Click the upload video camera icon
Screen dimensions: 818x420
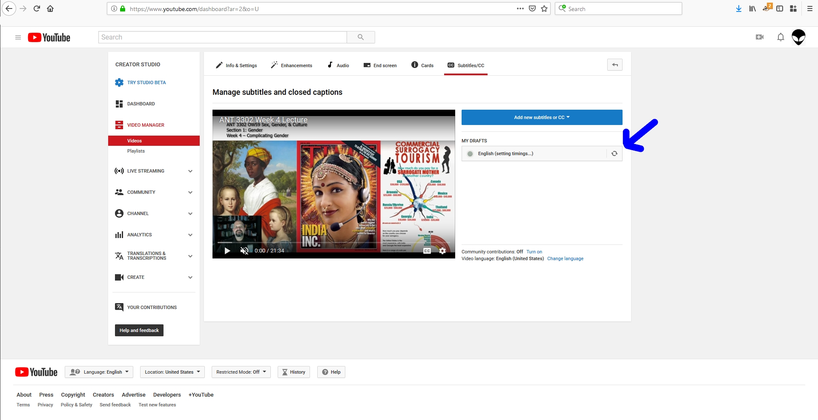coord(760,37)
